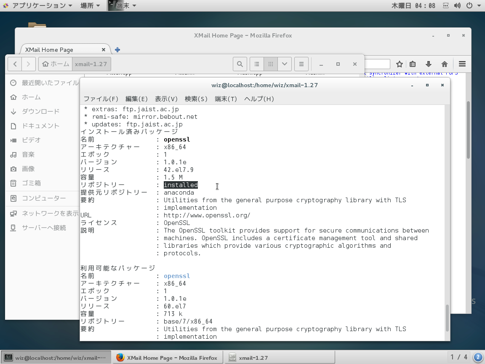Expand the file manager view options dropdown
Screen dimensions: 485x364
(285, 64)
